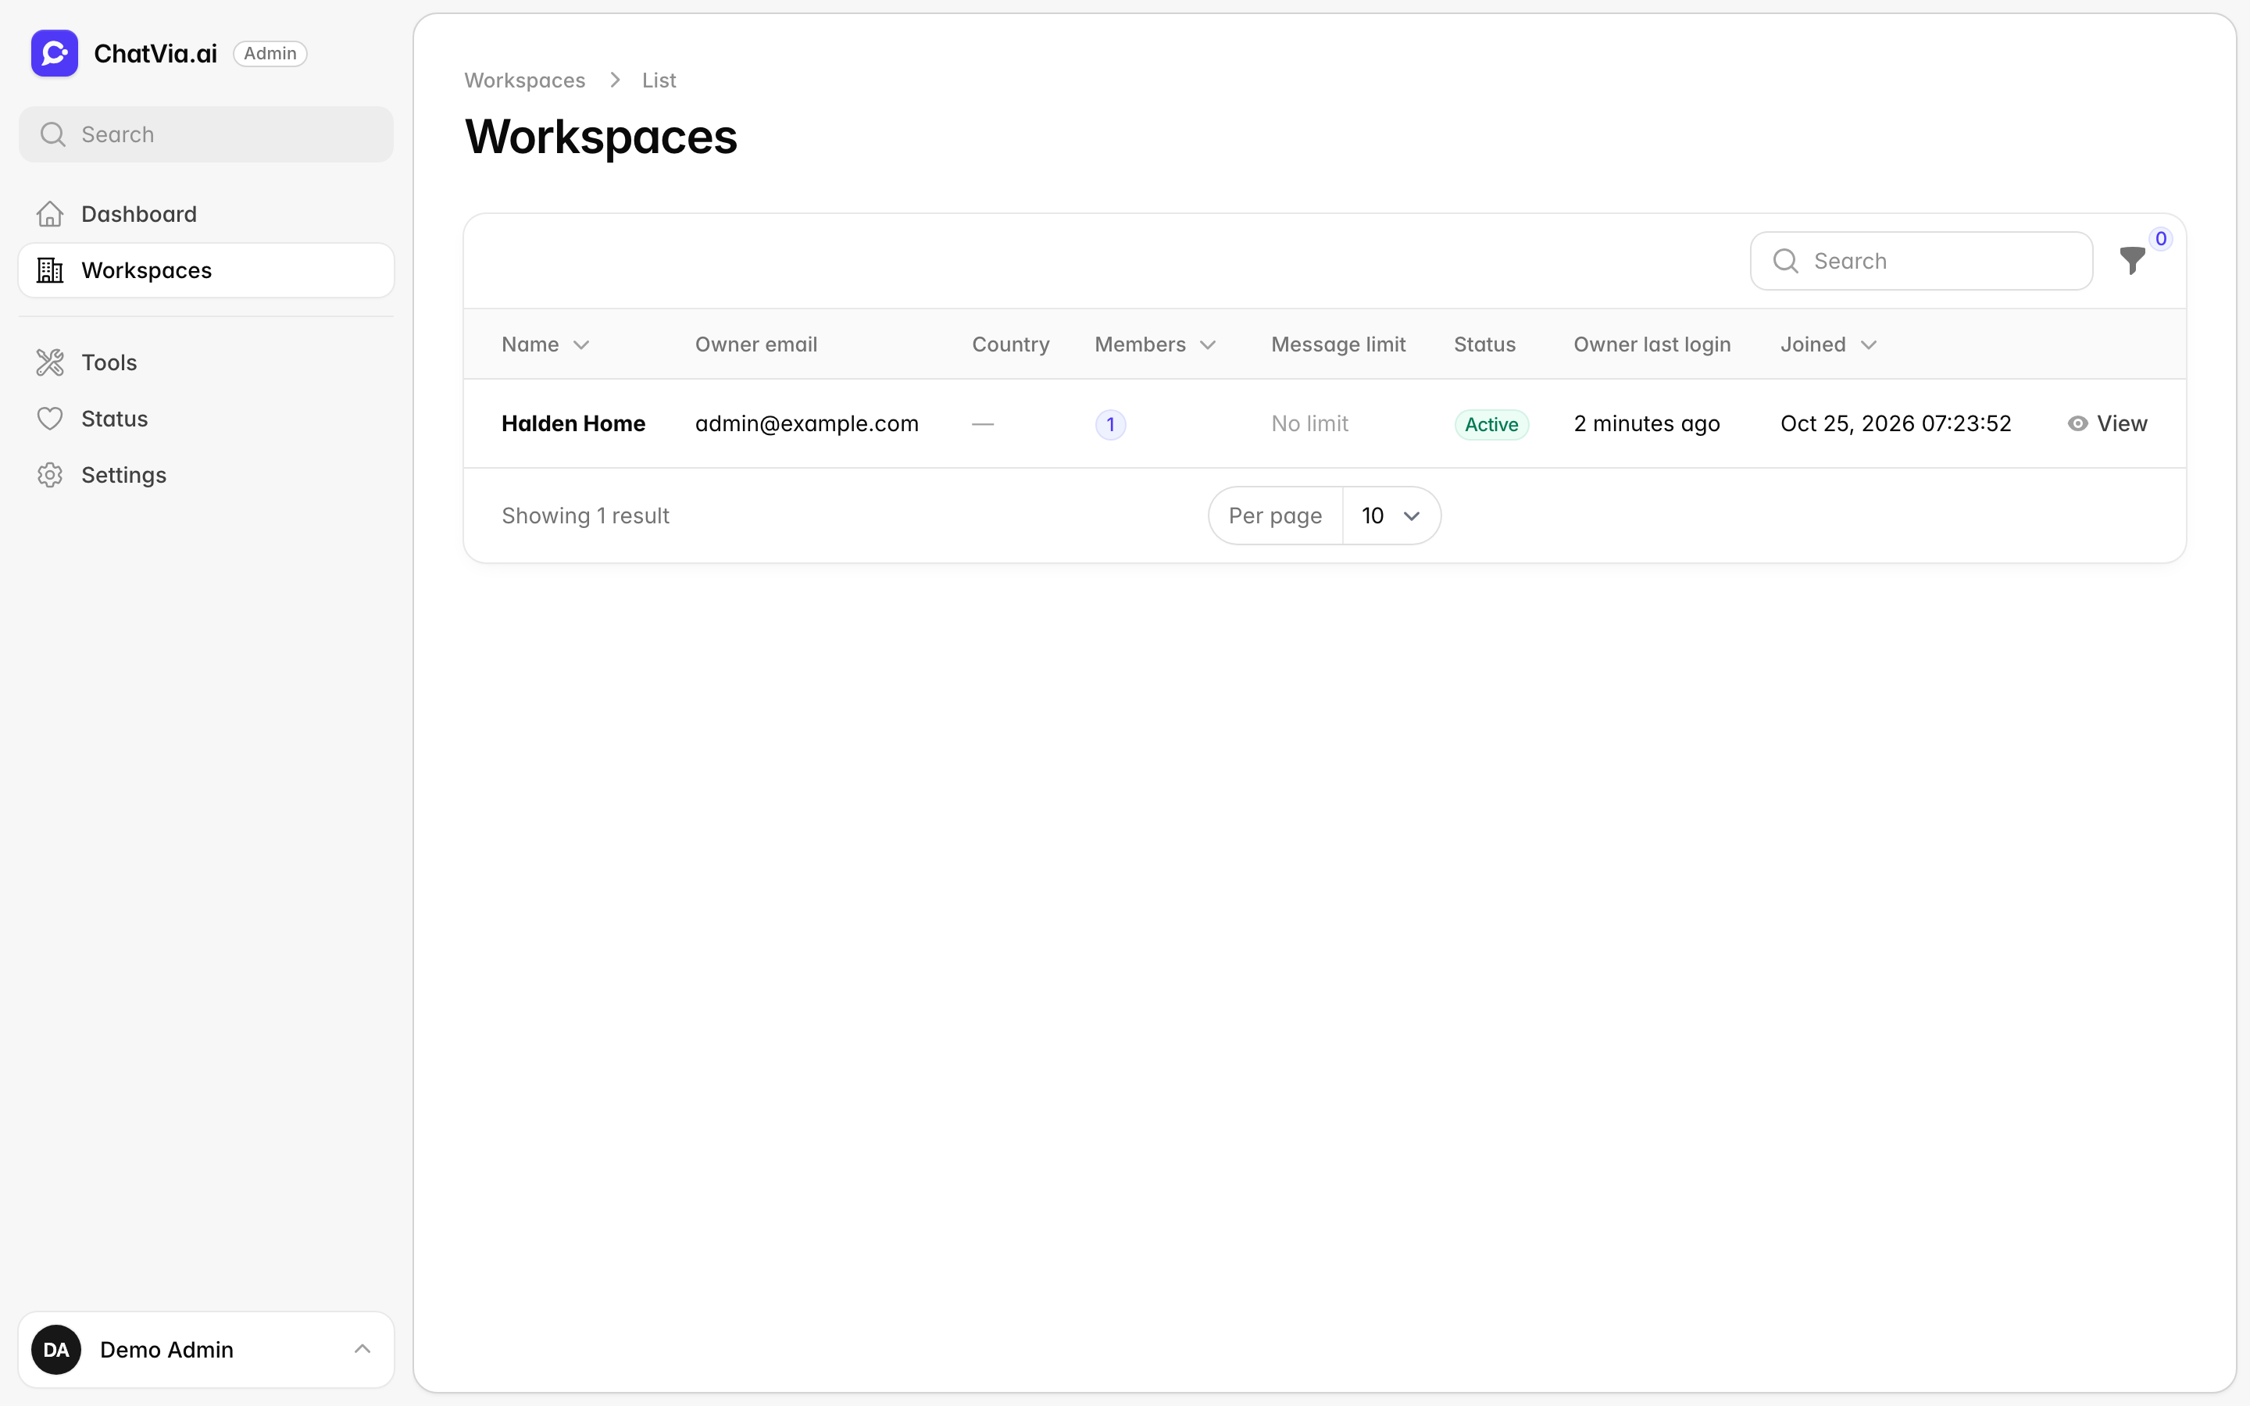
Task: Click the Showing 1 result text
Action: coord(585,516)
